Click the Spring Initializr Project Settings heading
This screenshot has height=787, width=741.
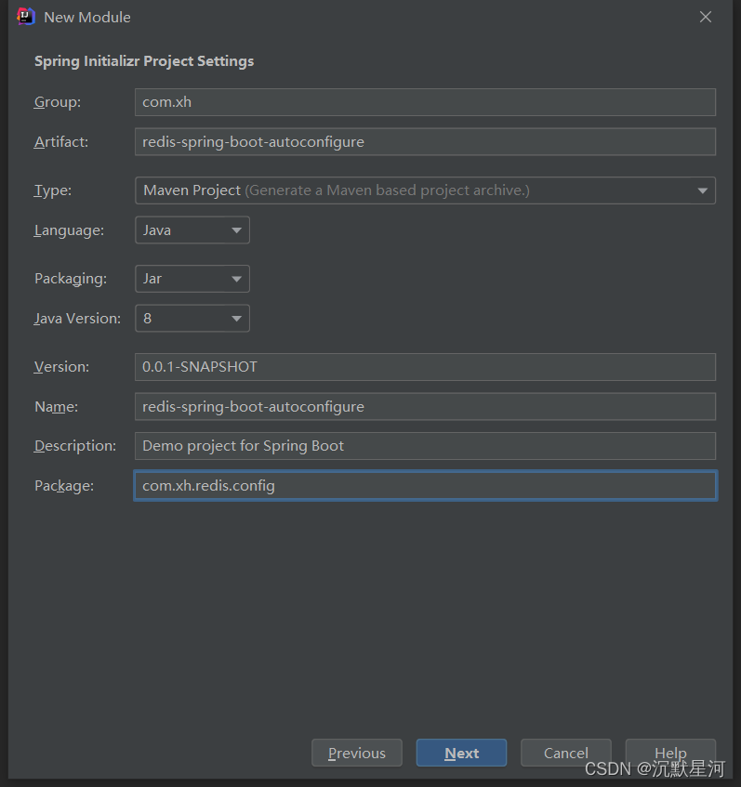pyautogui.click(x=144, y=61)
